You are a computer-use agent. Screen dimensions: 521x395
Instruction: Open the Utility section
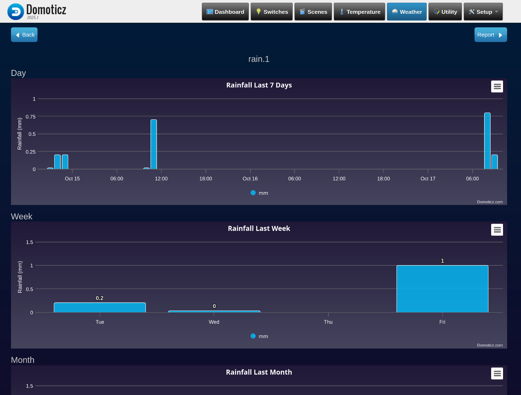coord(445,12)
